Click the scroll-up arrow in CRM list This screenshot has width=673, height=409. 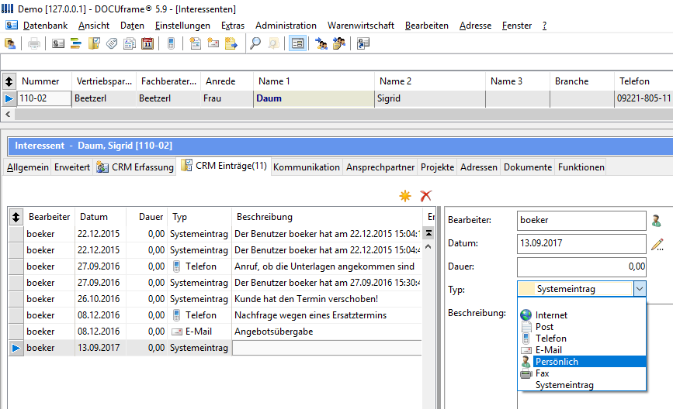[x=428, y=247]
